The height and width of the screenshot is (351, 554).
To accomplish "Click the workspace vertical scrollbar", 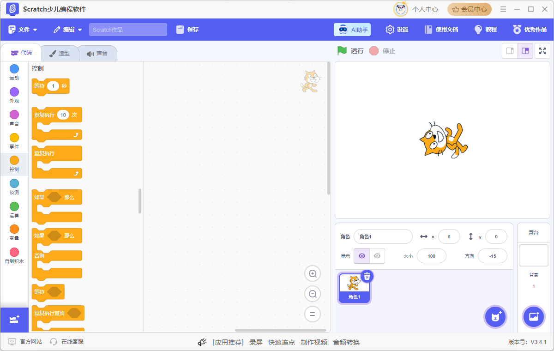I will 329,128.
